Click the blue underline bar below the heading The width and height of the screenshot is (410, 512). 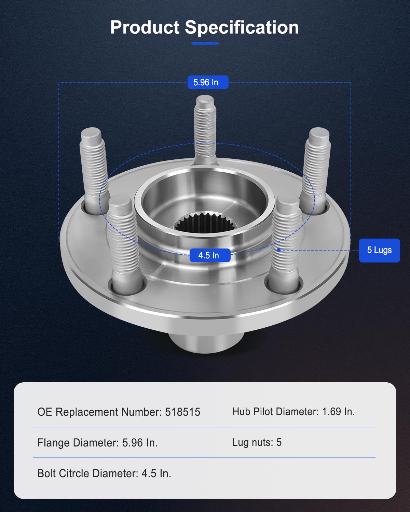coord(205,43)
